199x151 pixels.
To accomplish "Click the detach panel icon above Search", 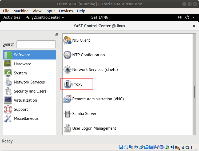I will 56,34.
